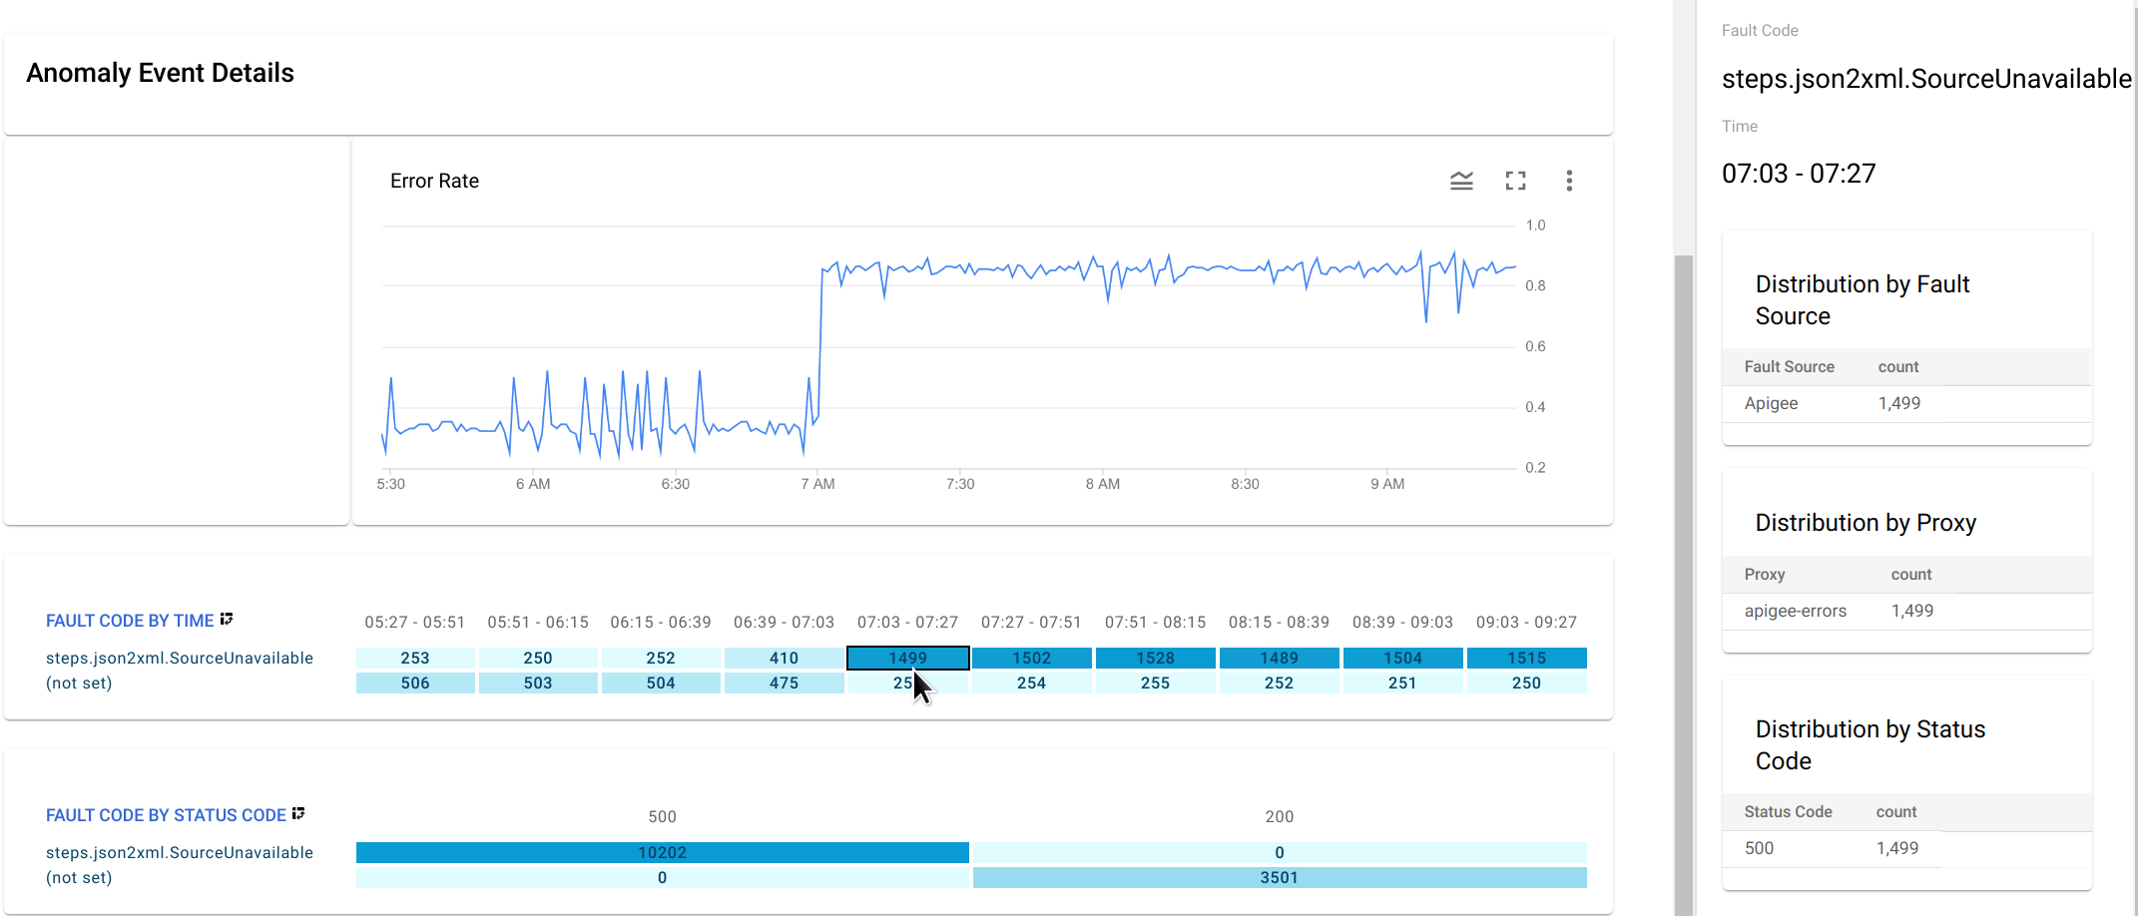The width and height of the screenshot is (2138, 916).
Task: Toggle the Error Rate chart legend icon
Action: point(1461,181)
